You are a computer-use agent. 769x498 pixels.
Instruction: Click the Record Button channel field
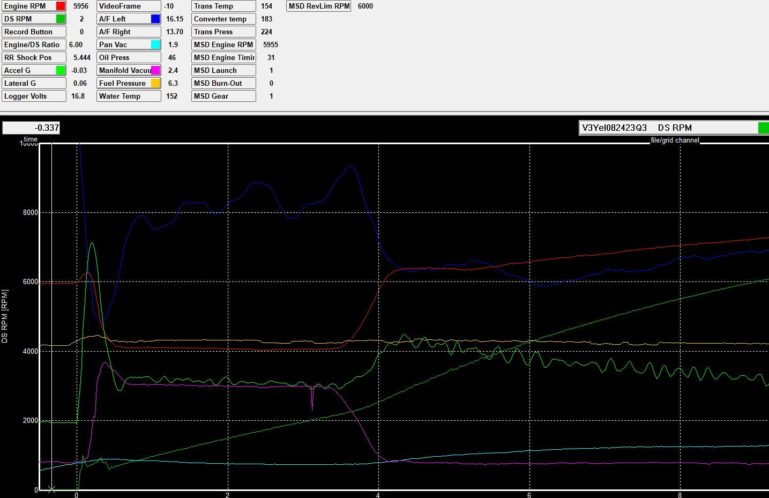34,32
